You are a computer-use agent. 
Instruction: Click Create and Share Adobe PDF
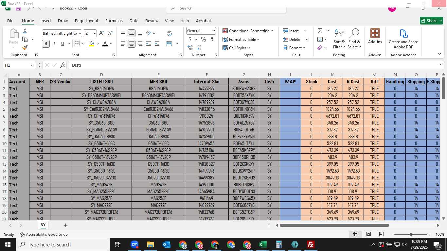tap(403, 39)
